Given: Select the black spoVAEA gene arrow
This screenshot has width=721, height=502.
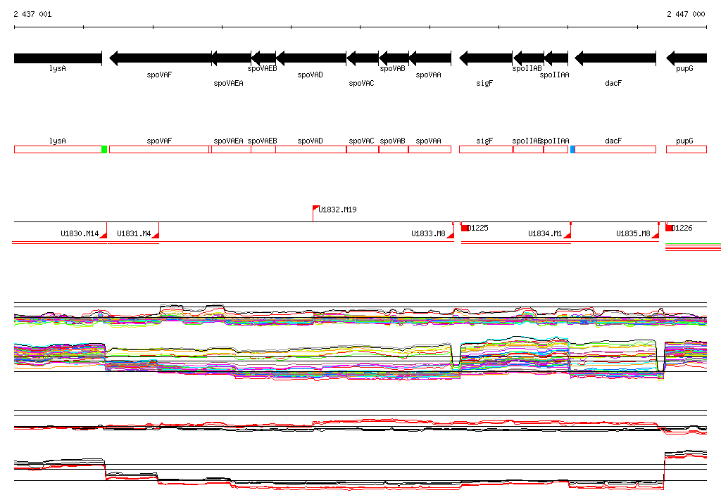Looking at the screenshot, I should pos(231,58).
